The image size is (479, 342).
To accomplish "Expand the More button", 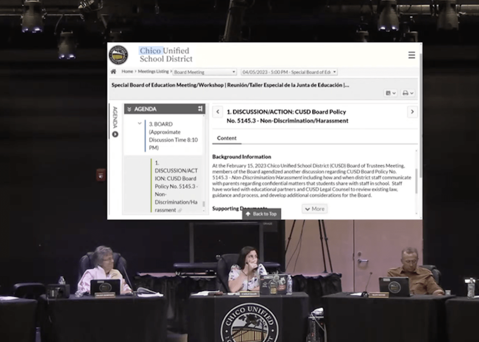I will [315, 209].
